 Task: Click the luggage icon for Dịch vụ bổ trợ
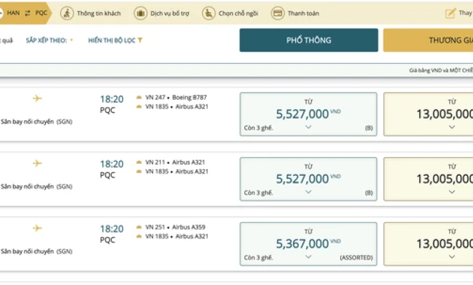click(140, 13)
